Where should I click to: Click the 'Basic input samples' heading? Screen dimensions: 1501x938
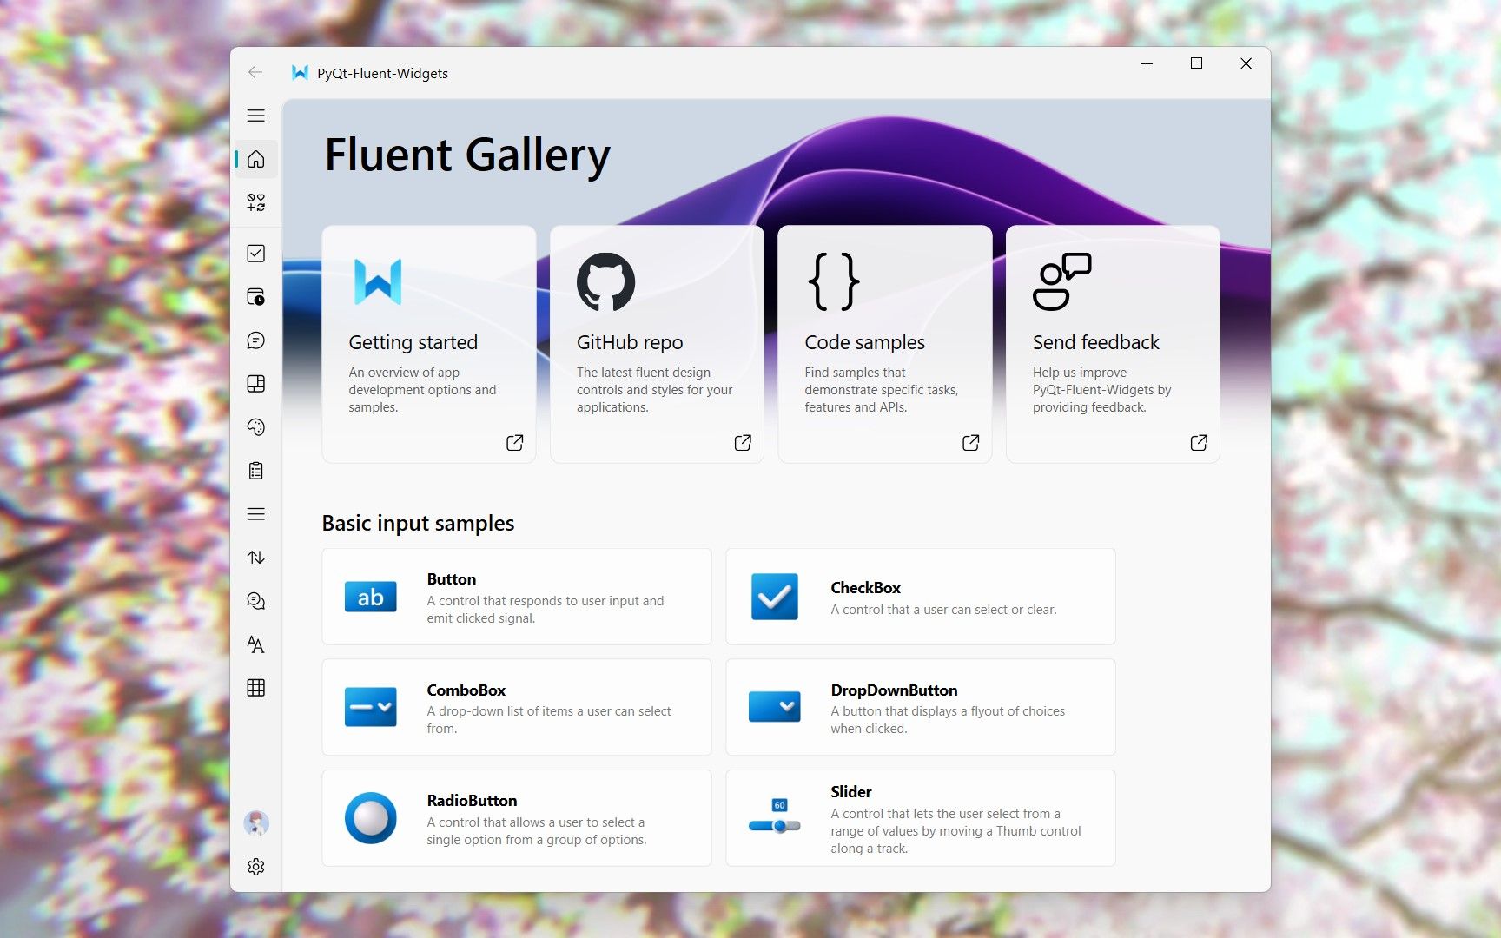pos(418,523)
